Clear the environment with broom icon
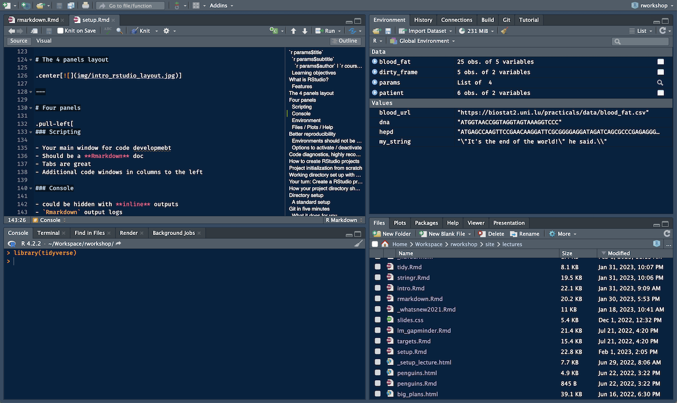This screenshot has height=403, width=677. click(504, 31)
